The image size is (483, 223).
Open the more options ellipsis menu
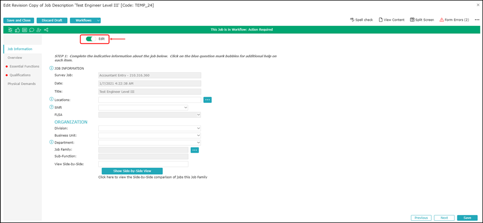(477, 20)
